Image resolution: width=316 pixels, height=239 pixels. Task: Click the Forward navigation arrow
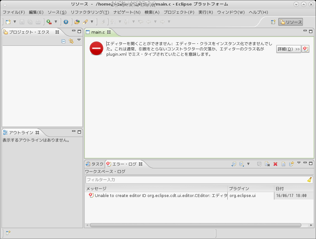tap(162, 22)
